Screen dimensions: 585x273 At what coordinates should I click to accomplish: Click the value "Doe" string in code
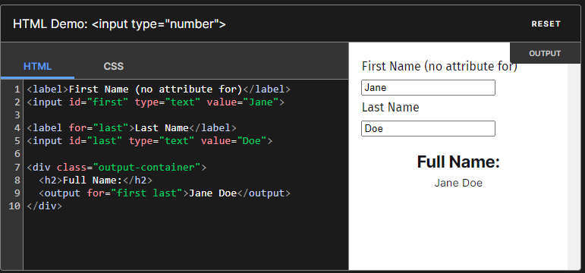tap(251, 141)
